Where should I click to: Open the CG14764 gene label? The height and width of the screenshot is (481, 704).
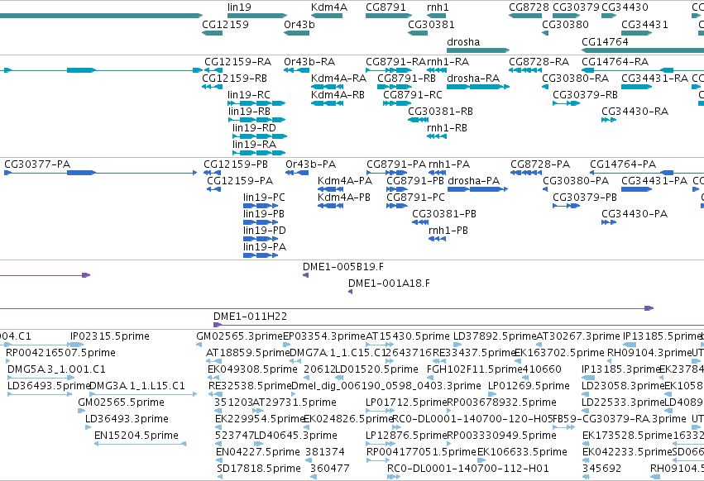click(x=605, y=41)
